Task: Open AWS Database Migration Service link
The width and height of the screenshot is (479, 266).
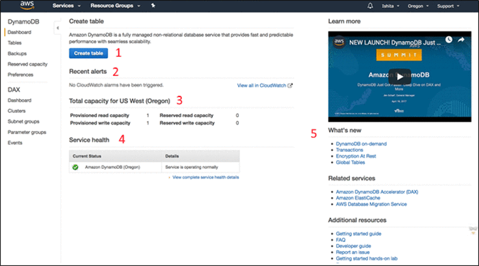Action: [x=371, y=204]
